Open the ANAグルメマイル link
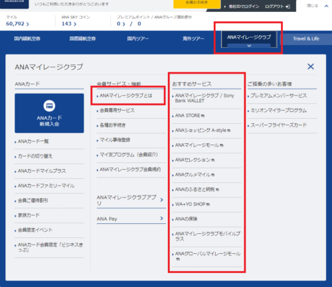This screenshot has width=332, height=287. (x=195, y=175)
